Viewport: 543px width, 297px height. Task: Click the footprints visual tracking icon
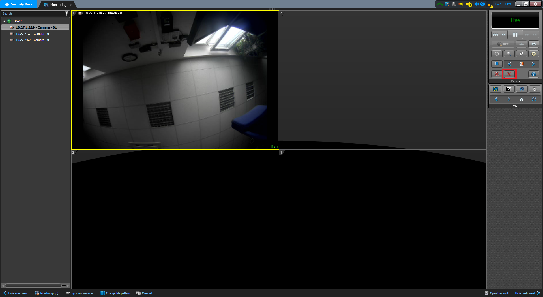point(521,54)
